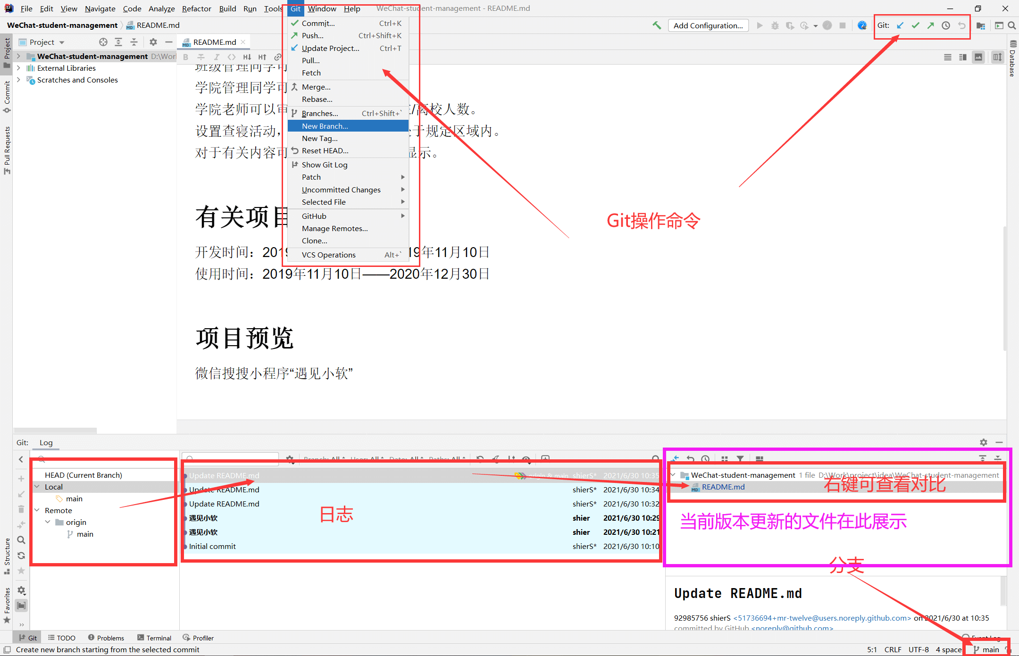Open Git log panel settings gear
This screenshot has height=656, width=1019.
pos(983,442)
